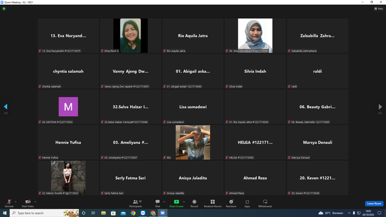Image resolution: width=386 pixels, height=217 pixels.
Task: Open the Apps panel
Action: [x=247, y=203]
